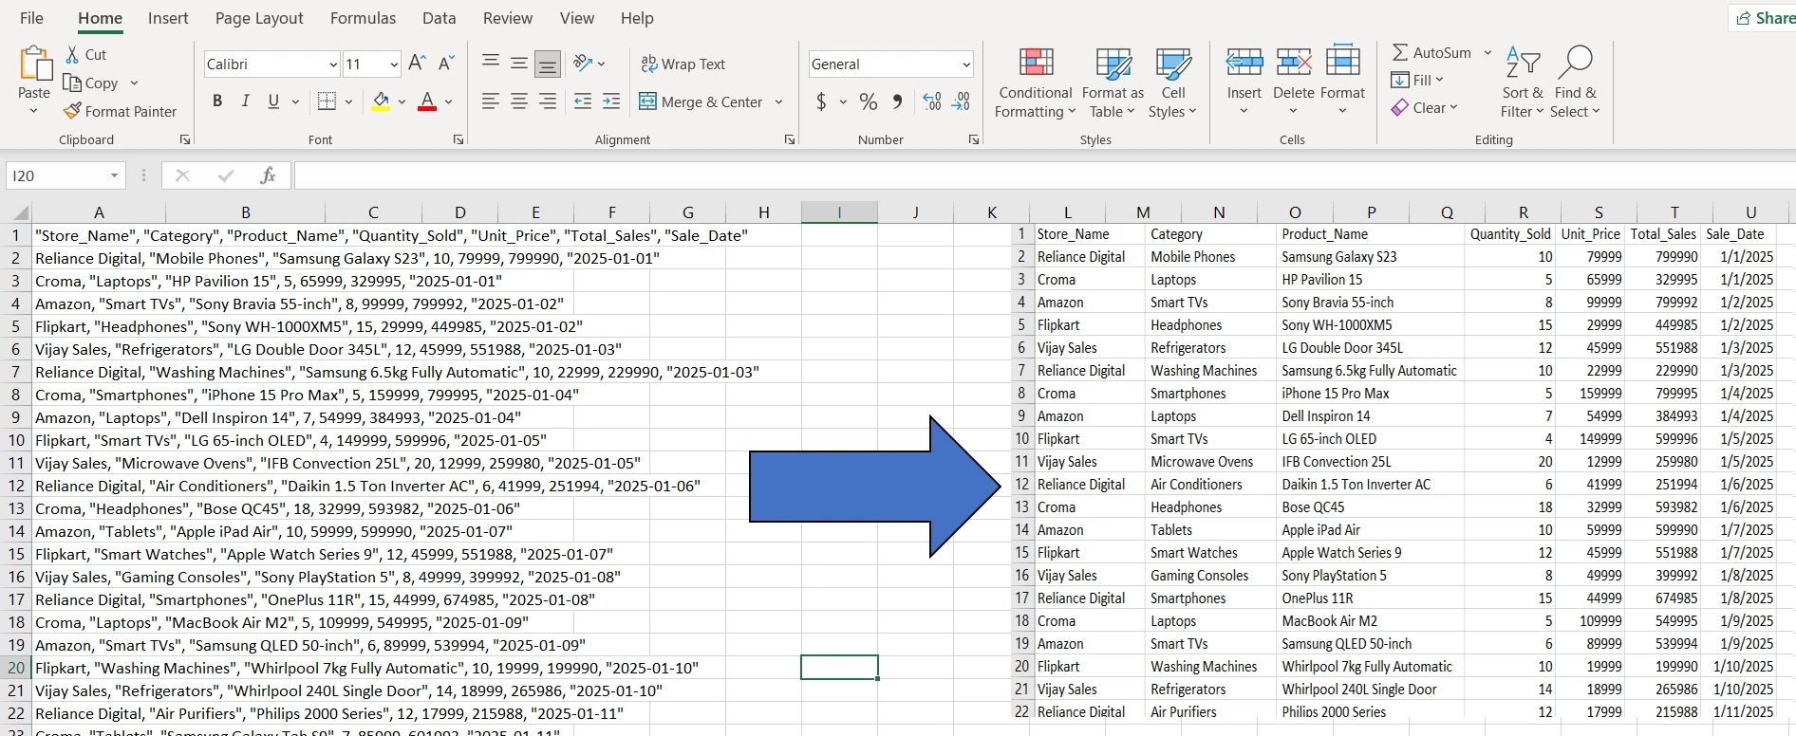The image size is (1796, 736).
Task: Click the Format cells icon
Action: pos(1342,61)
